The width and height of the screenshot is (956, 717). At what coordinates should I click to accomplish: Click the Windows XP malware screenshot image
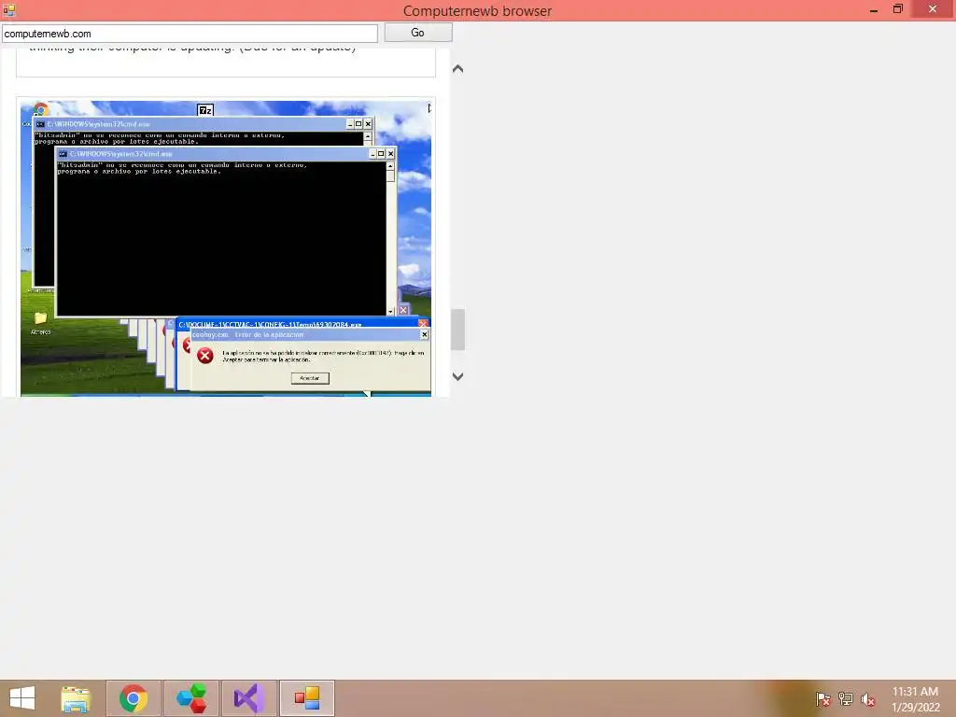(226, 248)
